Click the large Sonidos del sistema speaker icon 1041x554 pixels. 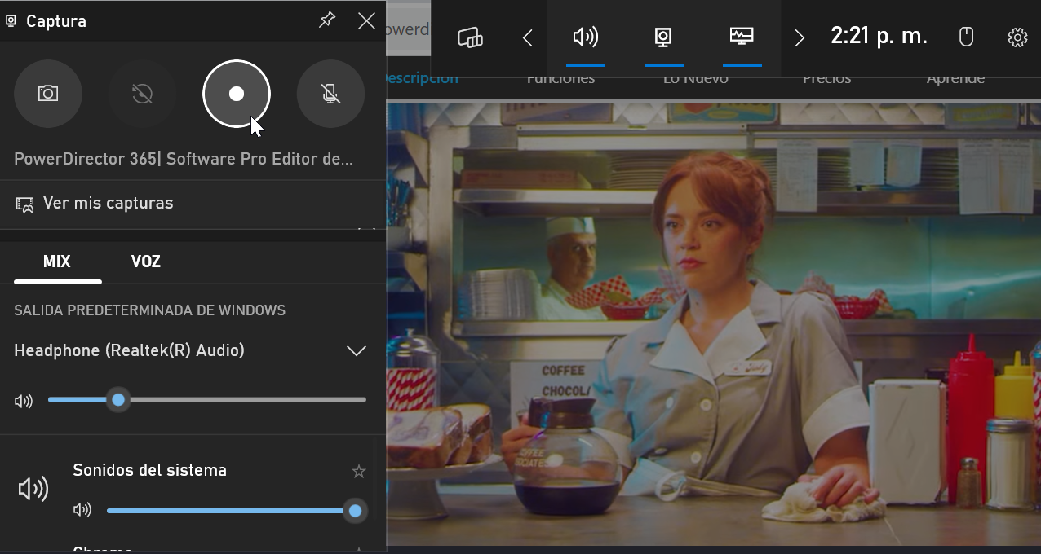pyautogui.click(x=33, y=489)
